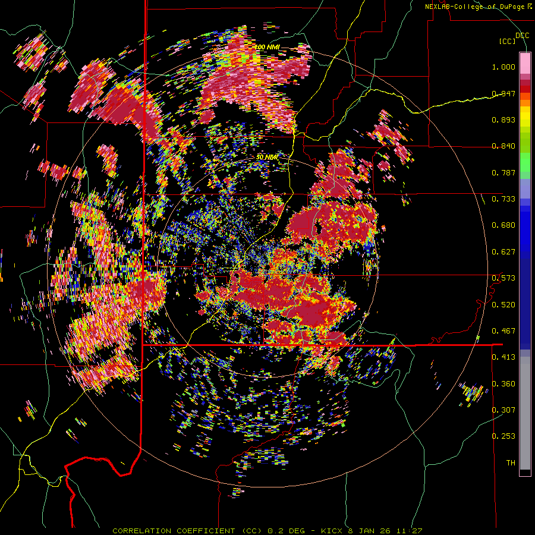Click the NEXLAB-College of DuPage title text

pyautogui.click(x=478, y=7)
